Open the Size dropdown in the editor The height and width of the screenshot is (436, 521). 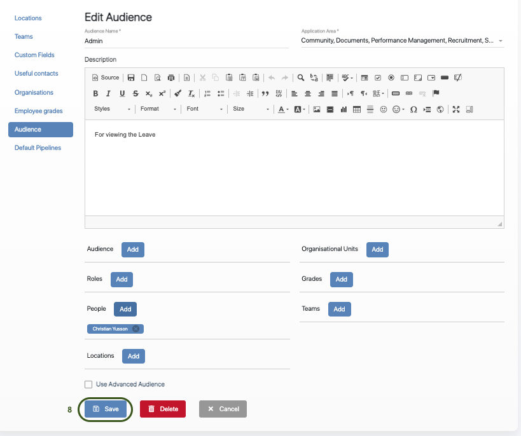pos(251,109)
